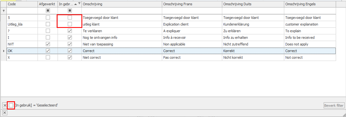Screen dimensions: 346x117
Task: Remove the In gebruik filter with X
Action: coord(5,105)
